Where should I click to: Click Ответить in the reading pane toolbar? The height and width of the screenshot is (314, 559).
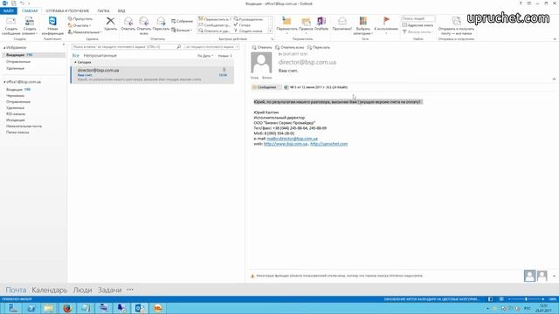[262, 47]
